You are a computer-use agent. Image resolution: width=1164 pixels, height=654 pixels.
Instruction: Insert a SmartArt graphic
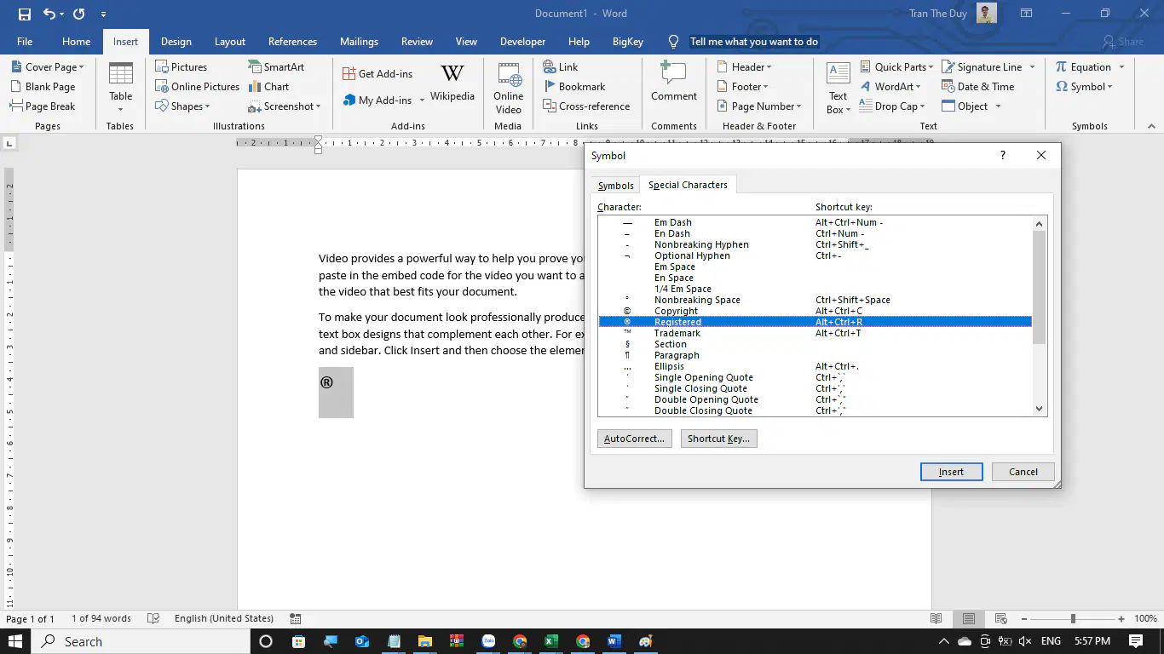[276, 67]
